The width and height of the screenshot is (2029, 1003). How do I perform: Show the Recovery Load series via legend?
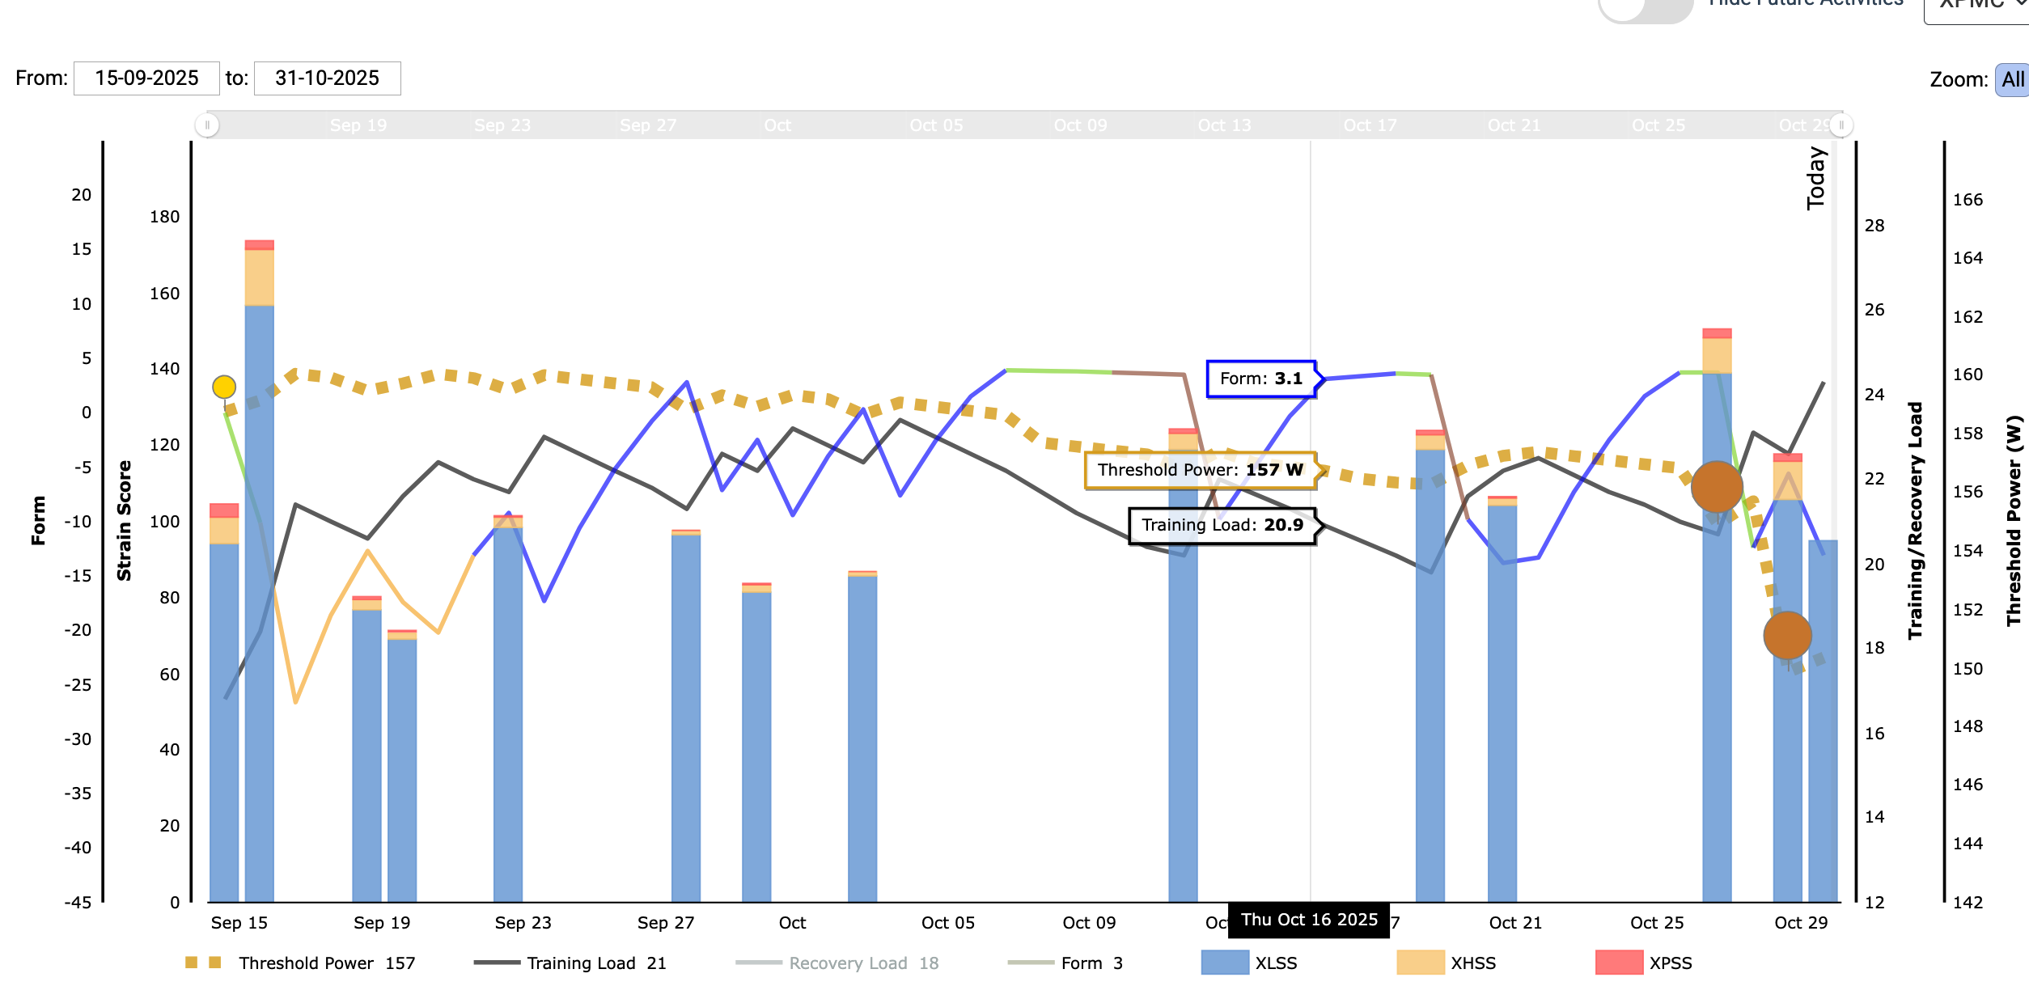point(847,963)
